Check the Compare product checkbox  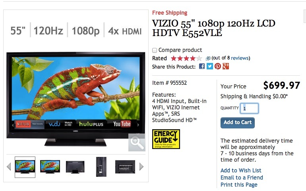pos(155,50)
